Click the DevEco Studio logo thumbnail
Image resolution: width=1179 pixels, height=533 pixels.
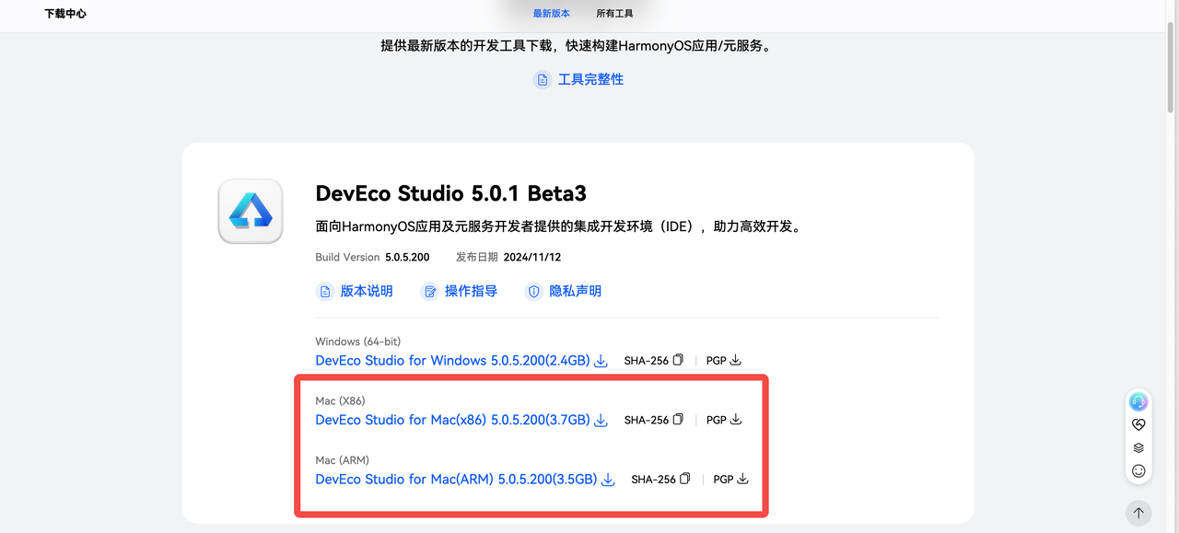click(251, 211)
